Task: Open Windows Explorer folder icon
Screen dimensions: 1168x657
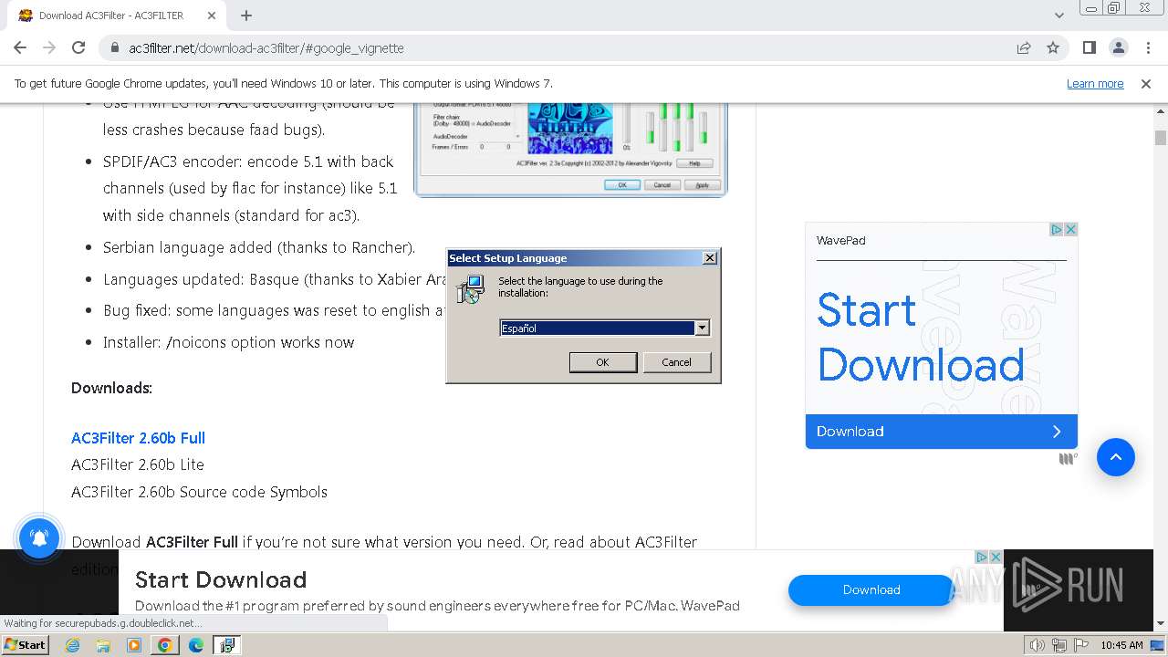Action: pos(103,645)
